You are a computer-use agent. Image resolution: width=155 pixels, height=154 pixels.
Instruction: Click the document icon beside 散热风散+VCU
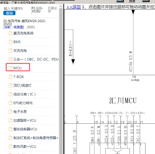point(11,147)
